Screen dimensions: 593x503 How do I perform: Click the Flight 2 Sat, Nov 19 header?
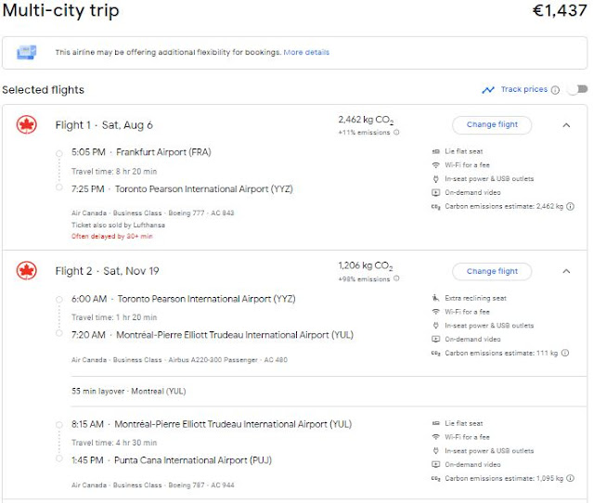[x=106, y=271]
